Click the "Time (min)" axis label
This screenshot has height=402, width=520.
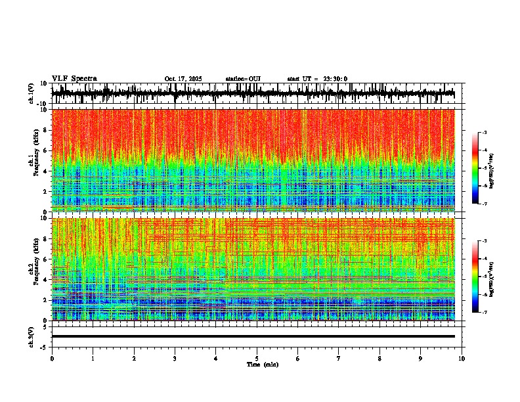(x=263, y=365)
